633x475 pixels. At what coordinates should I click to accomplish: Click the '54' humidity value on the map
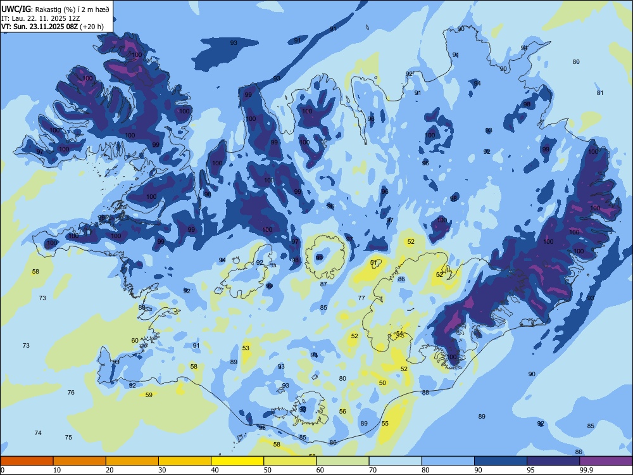point(399,333)
